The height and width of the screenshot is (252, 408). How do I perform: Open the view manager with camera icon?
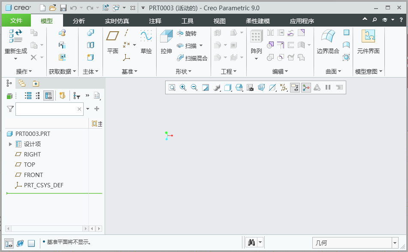(x=250, y=87)
